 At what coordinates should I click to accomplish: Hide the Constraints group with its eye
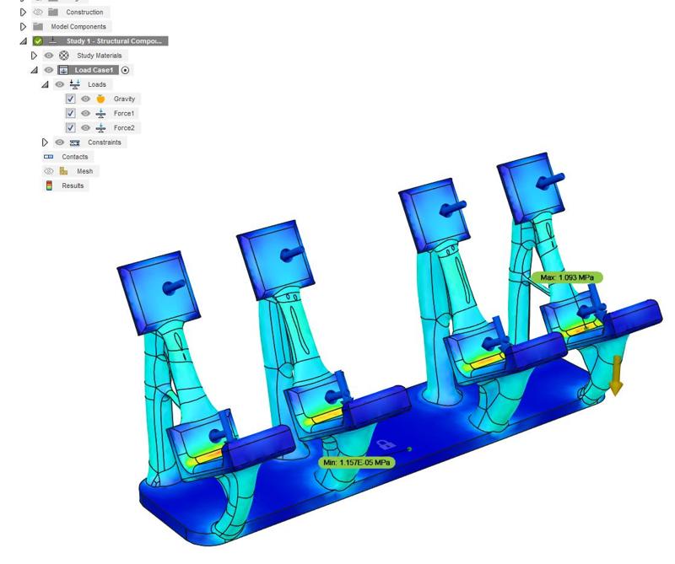pyautogui.click(x=59, y=142)
